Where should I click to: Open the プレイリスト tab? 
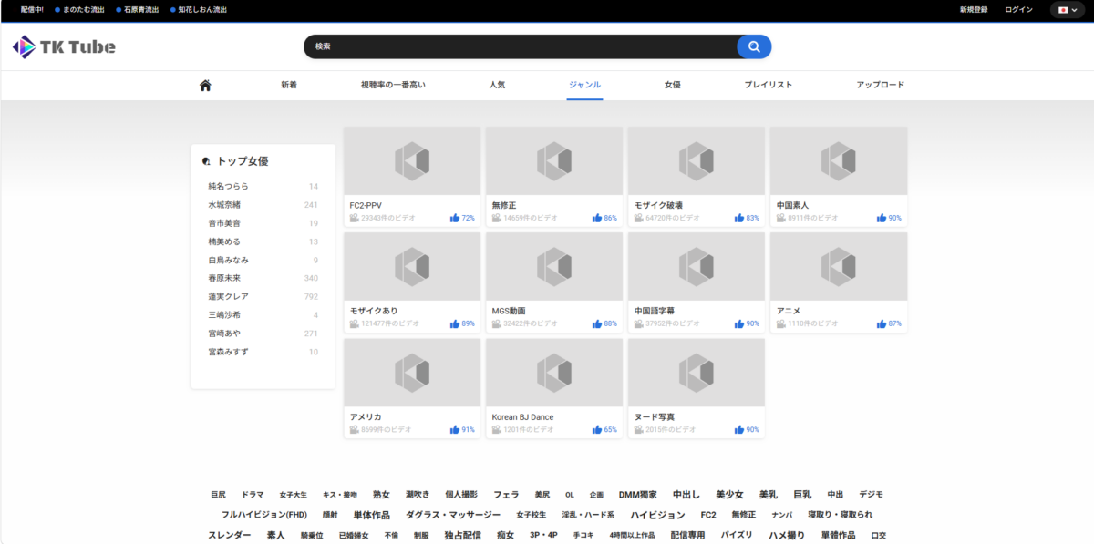(768, 85)
